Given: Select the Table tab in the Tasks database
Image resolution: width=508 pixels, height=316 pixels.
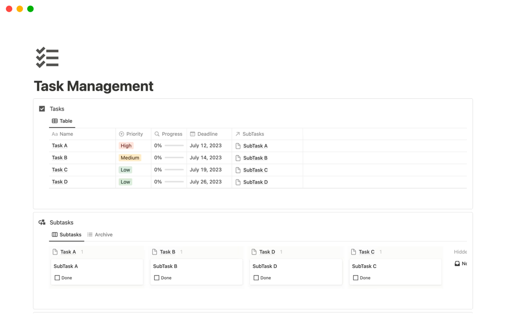Looking at the screenshot, I should [62, 121].
